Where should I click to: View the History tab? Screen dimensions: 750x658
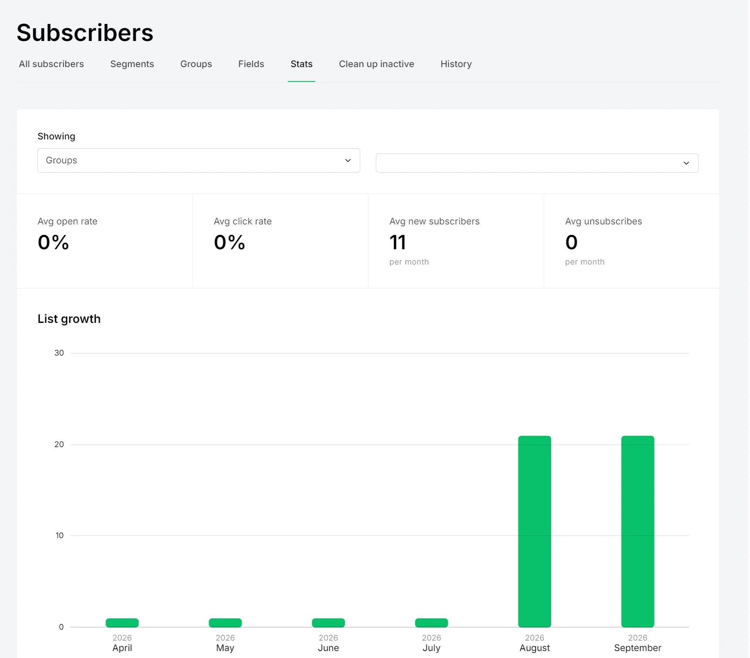(x=456, y=64)
